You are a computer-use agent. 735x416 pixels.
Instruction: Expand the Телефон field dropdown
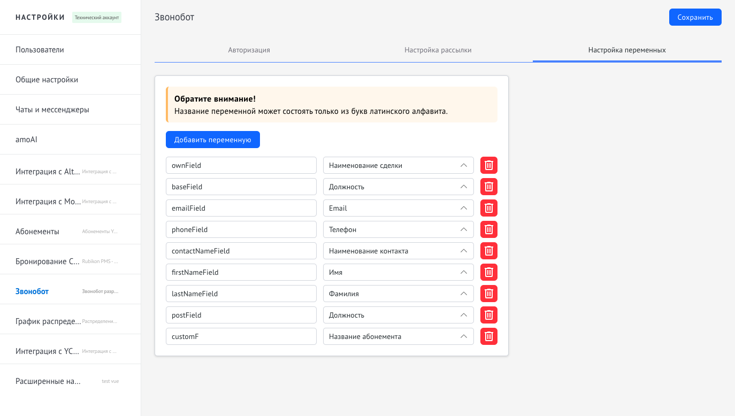(399, 229)
